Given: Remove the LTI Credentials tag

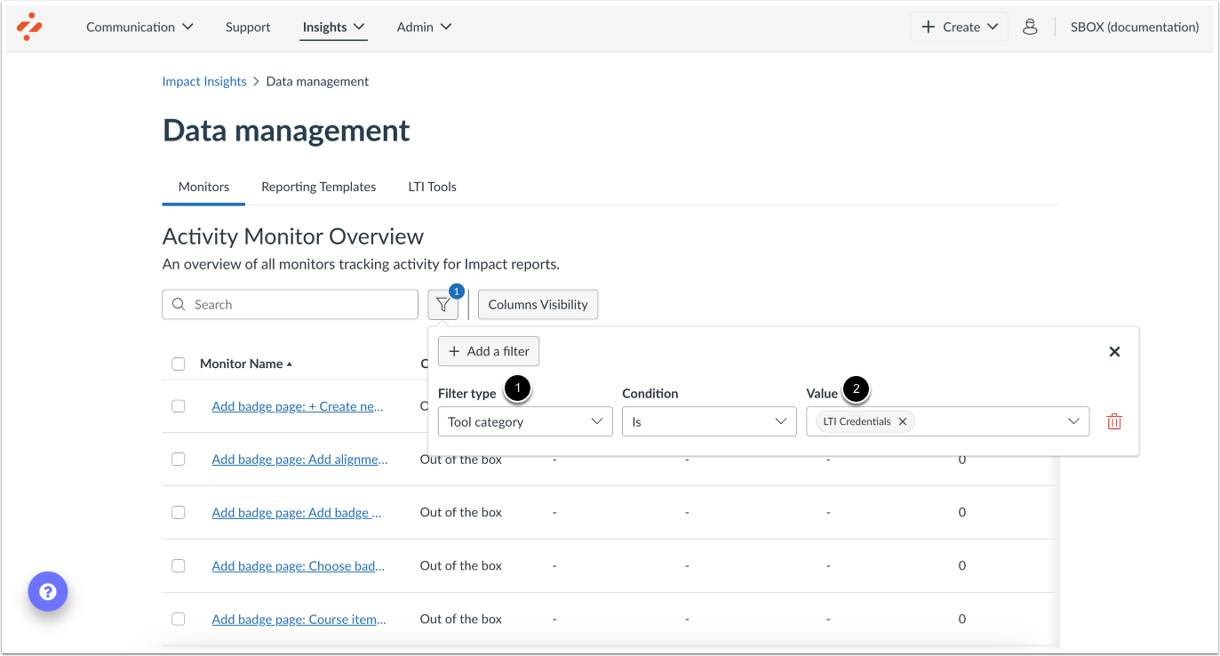Looking at the screenshot, I should [x=902, y=421].
